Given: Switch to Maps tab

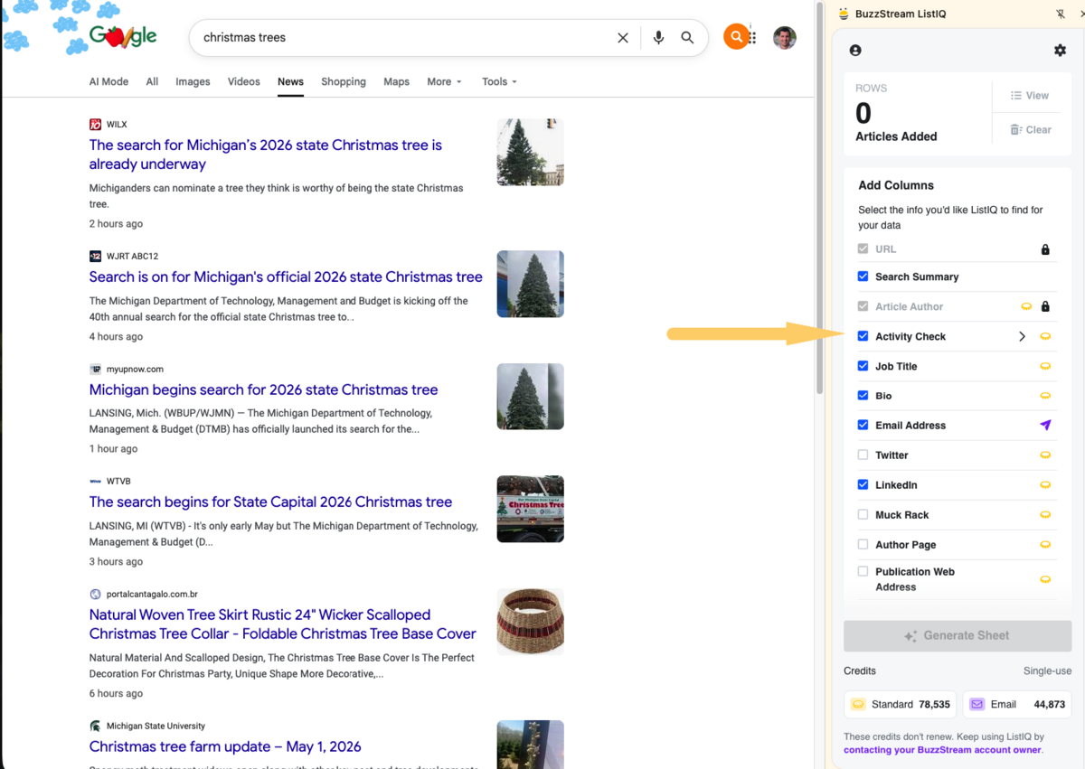Looking at the screenshot, I should pyautogui.click(x=396, y=81).
